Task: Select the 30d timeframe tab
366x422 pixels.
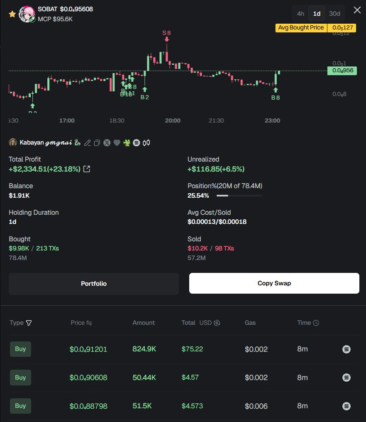Action: (334, 13)
